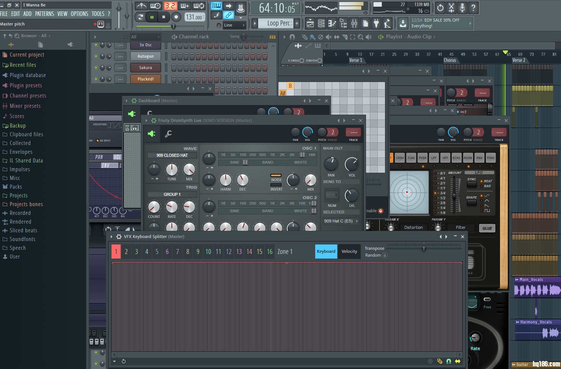Enable the Z-CROSS checkbox in playlist
561x369 pixels.
(x=302, y=60)
